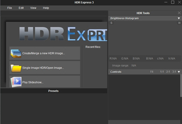The width and height of the screenshot is (182, 124).
Task: Set zoom to Fit in Controls bar
Action: [152, 72]
